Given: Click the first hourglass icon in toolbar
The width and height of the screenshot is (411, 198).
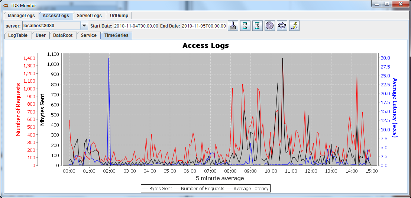Looking at the screenshot, I should point(245,26).
